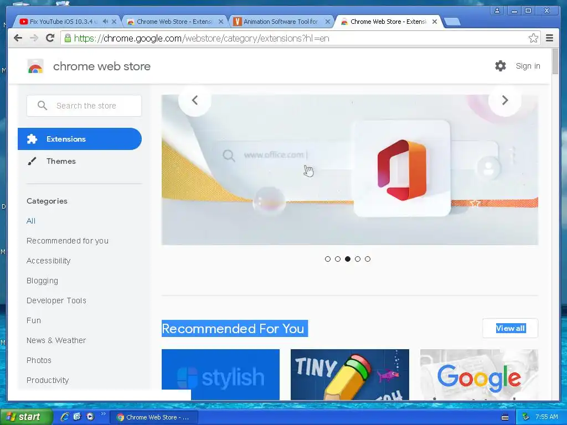Open the Stylish extension card
Screen dimensions: 567x425
220,375
